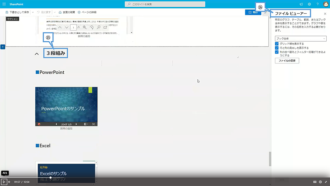The image size is (330, 186).
Task: Go to next slide in PowerPoint viewer
Action: [76, 124]
